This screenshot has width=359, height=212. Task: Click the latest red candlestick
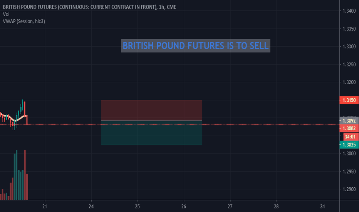pos(27,120)
